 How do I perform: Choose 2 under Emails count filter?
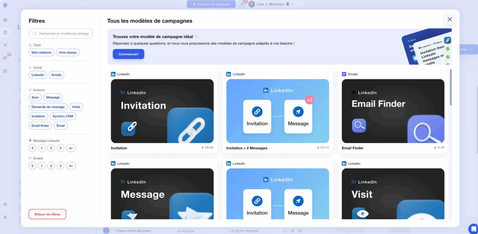tap(51, 166)
